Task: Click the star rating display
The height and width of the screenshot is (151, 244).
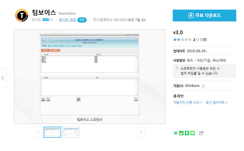Action: tap(182, 40)
